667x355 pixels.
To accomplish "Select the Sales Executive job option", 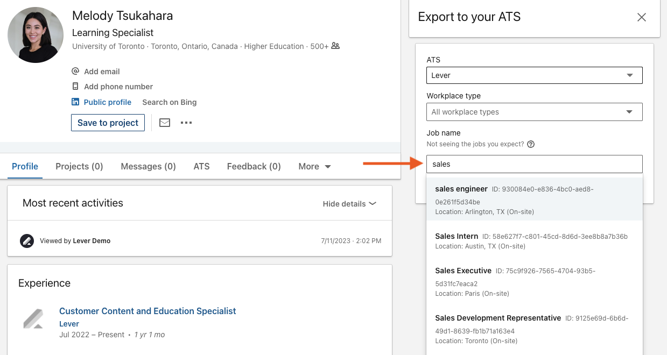I will pyautogui.click(x=535, y=282).
